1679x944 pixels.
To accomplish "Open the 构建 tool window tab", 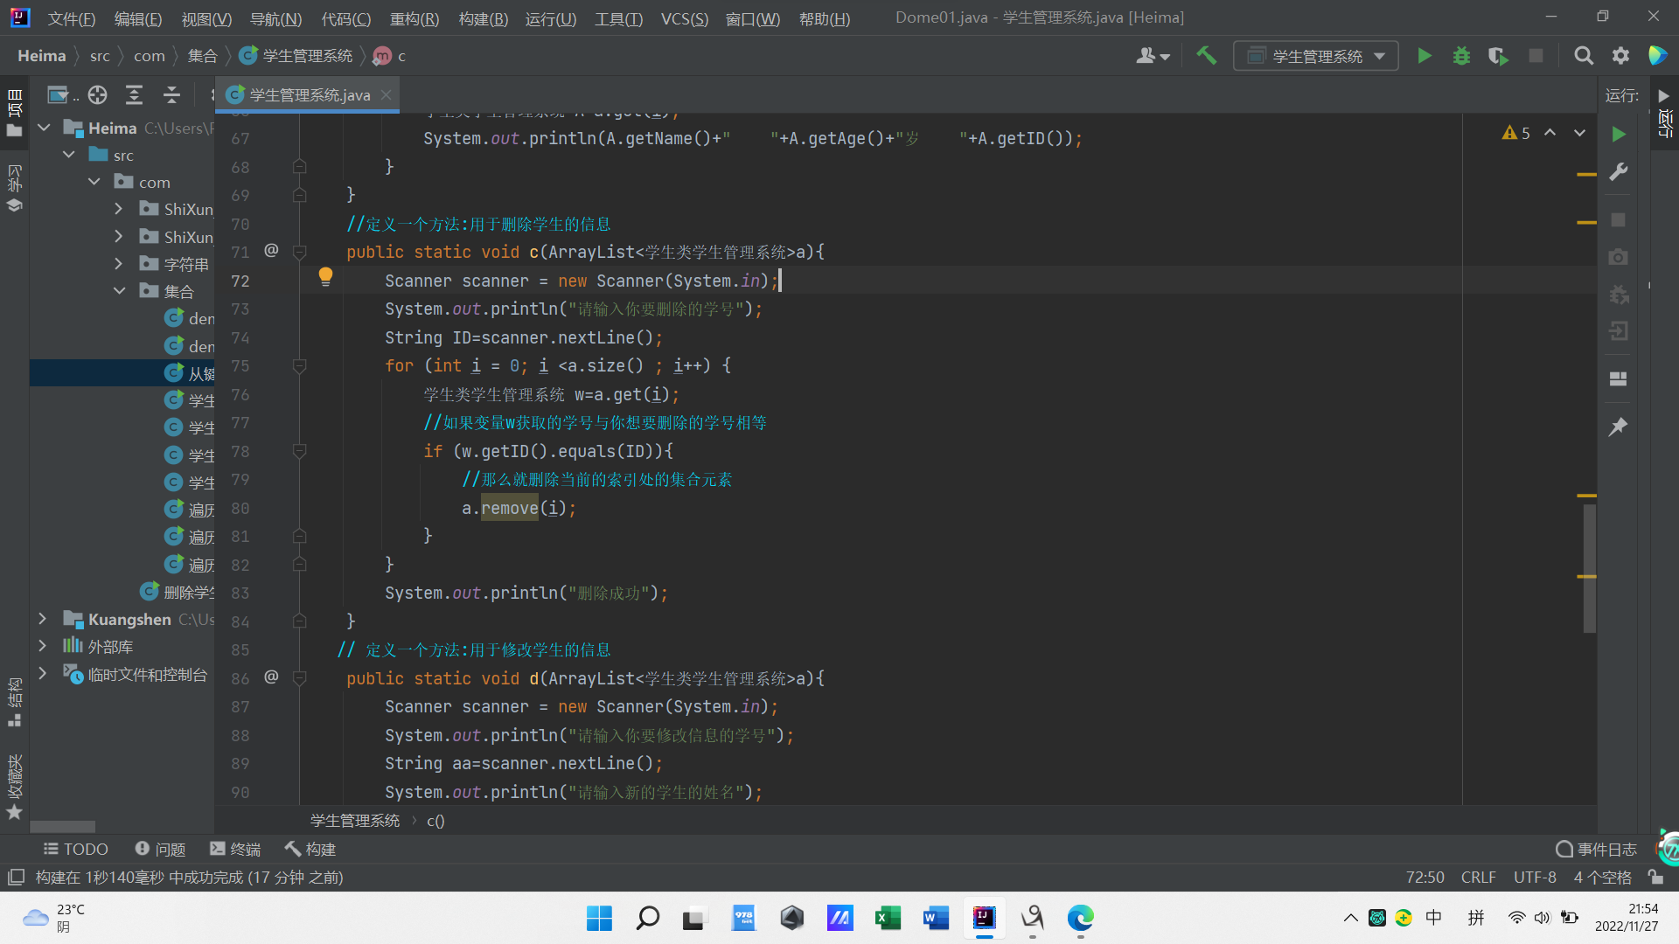I will tap(310, 849).
